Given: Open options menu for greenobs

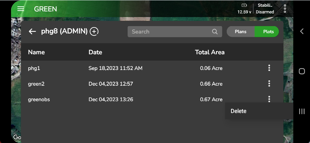Looking at the screenshot, I should (x=269, y=99).
